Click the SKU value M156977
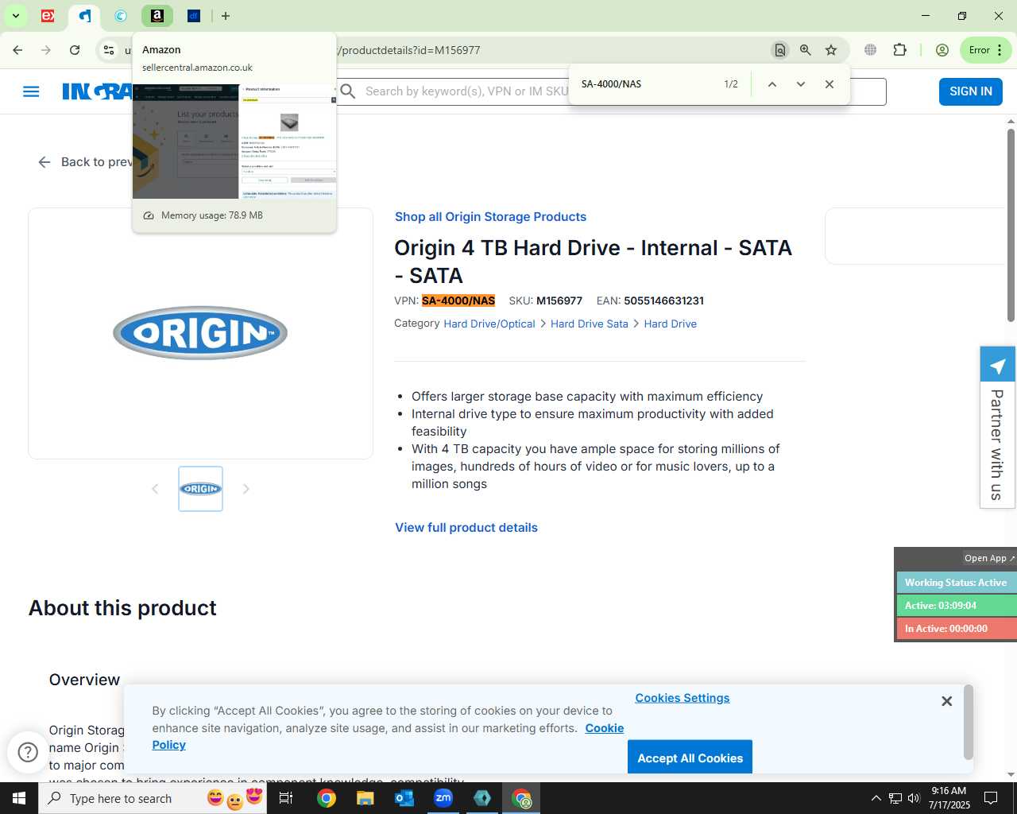1017x814 pixels. 559,300
